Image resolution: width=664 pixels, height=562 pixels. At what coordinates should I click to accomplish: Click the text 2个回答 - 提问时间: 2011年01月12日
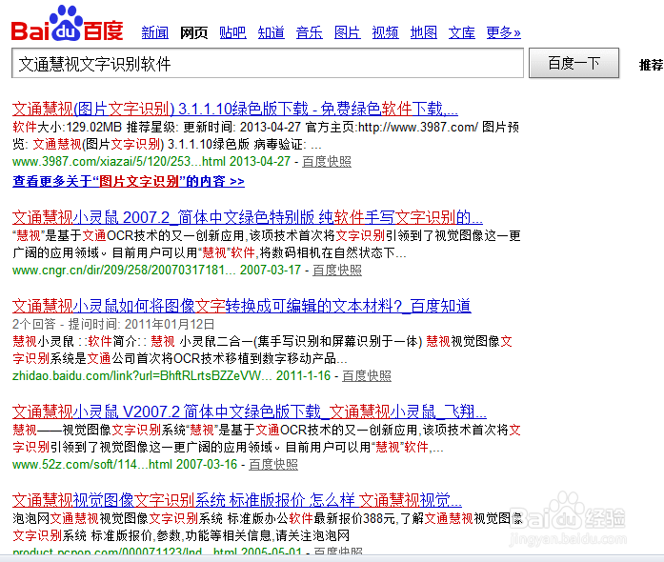click(113, 324)
